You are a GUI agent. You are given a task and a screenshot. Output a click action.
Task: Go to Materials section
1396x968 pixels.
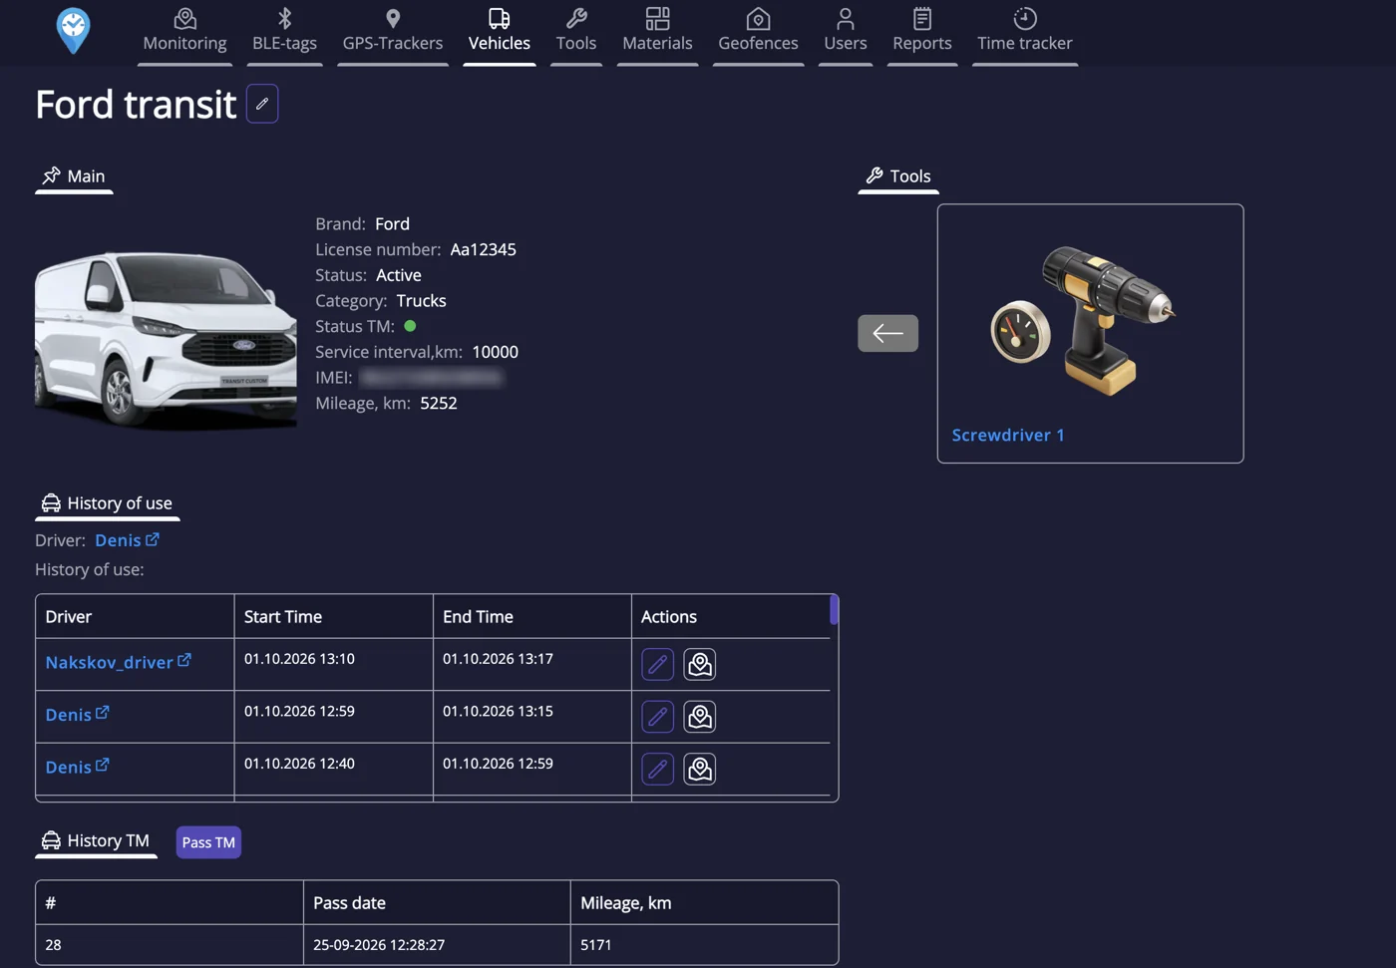tap(657, 31)
